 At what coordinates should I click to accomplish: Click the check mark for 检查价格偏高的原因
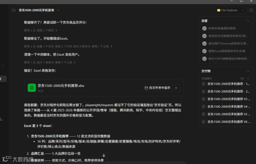pos(205,28)
